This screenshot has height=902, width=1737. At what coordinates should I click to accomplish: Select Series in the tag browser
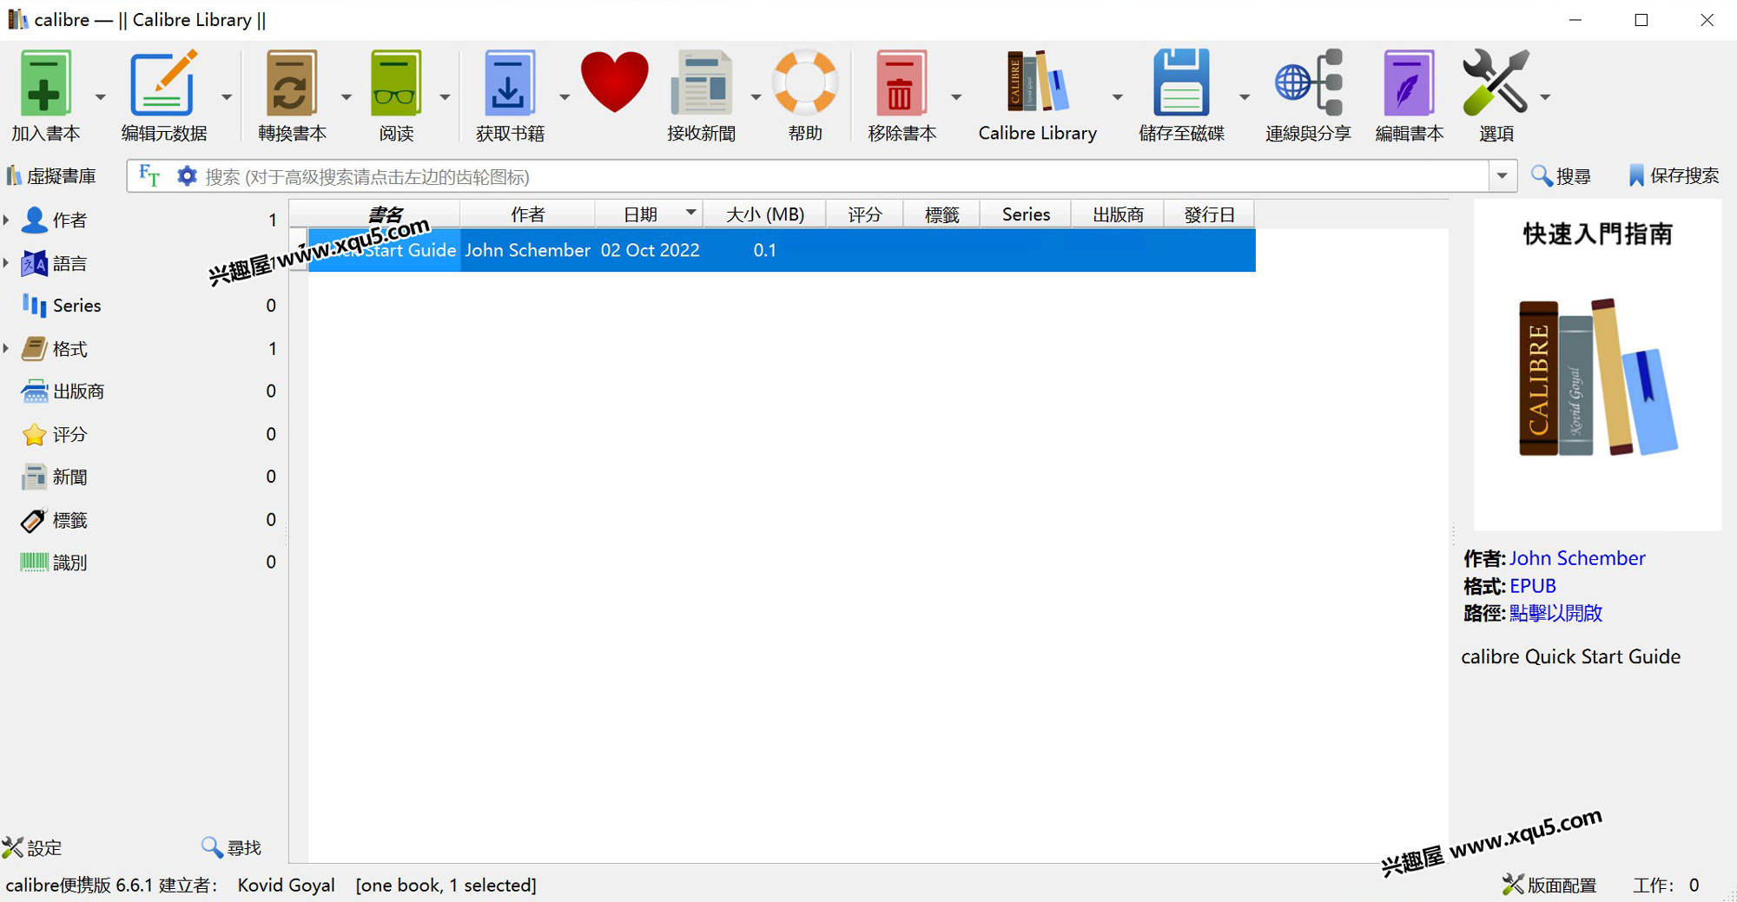tap(76, 306)
